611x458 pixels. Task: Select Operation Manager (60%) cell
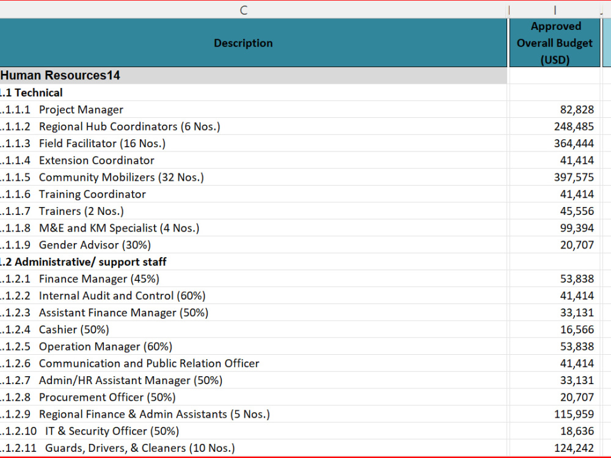point(254,347)
